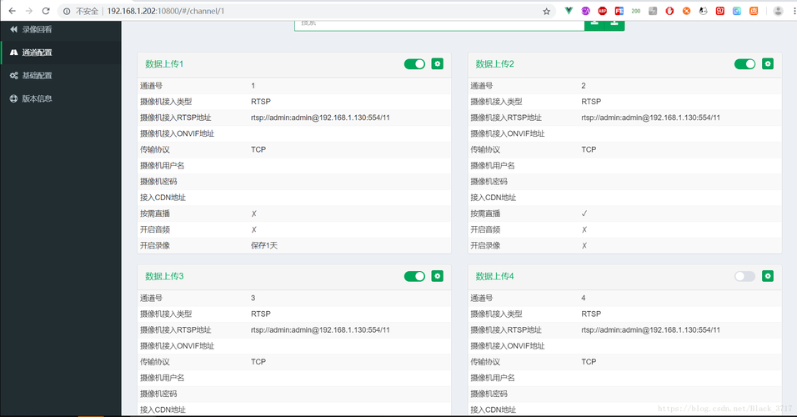This screenshot has height=417, width=797.
Task: Open settings gear for 数据上传1
Action: 437,63
